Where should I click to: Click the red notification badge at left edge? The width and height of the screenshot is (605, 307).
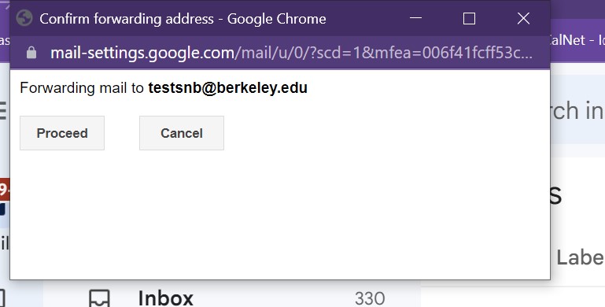[x=4, y=189]
